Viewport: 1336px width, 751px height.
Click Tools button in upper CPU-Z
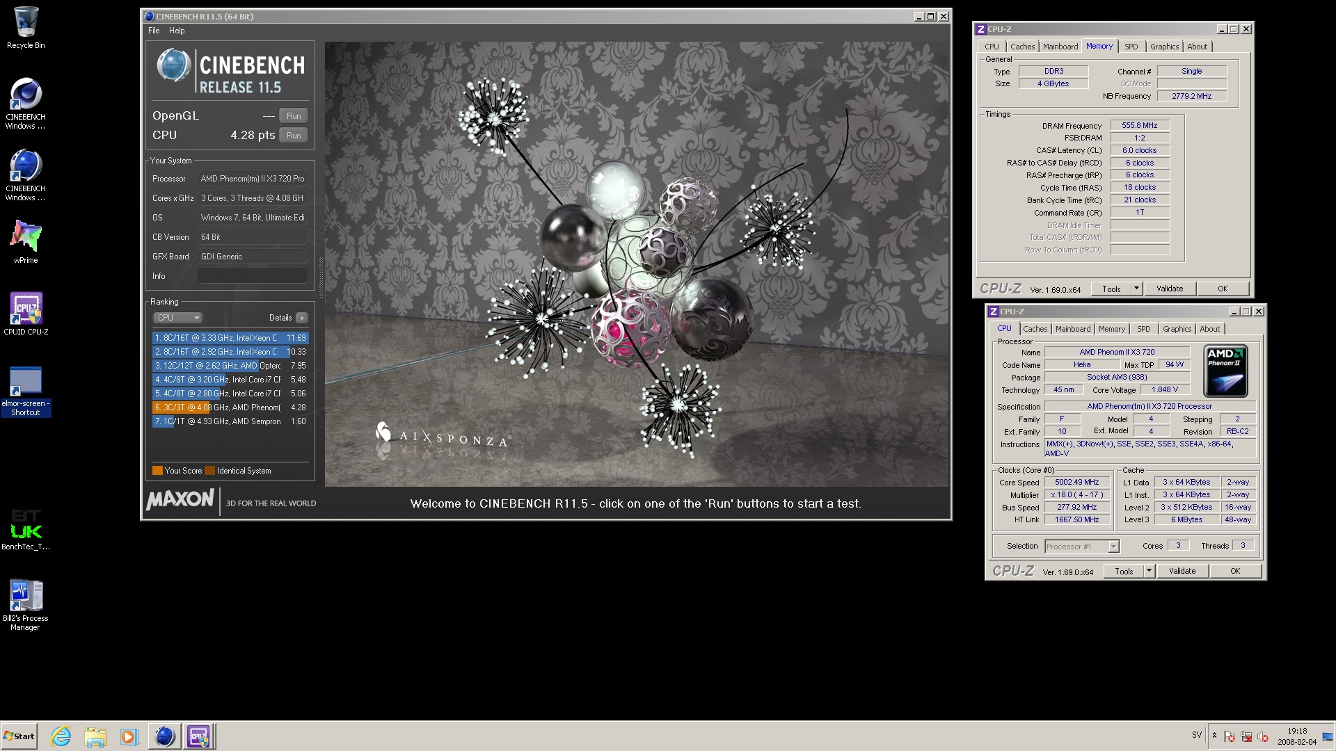click(x=1111, y=289)
